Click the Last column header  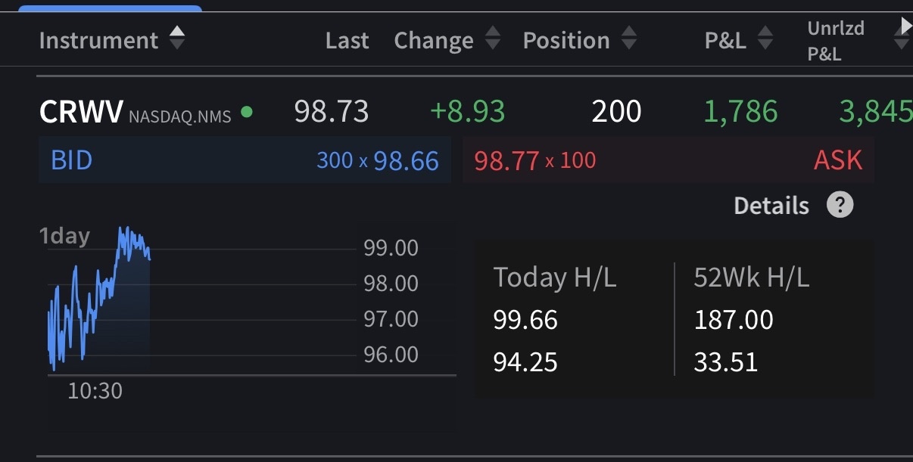[347, 40]
